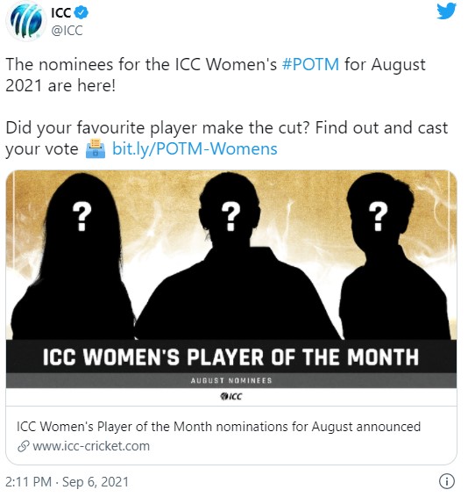468x497 pixels.
Task: Click the tweet info circle icon
Action: (x=447, y=481)
